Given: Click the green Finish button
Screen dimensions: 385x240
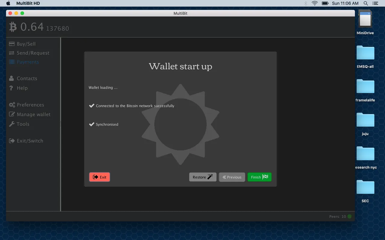Looking at the screenshot, I should [x=260, y=177].
